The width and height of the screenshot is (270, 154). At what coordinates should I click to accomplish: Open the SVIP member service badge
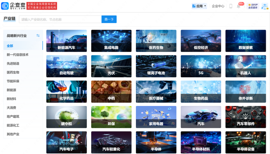tap(253, 6)
